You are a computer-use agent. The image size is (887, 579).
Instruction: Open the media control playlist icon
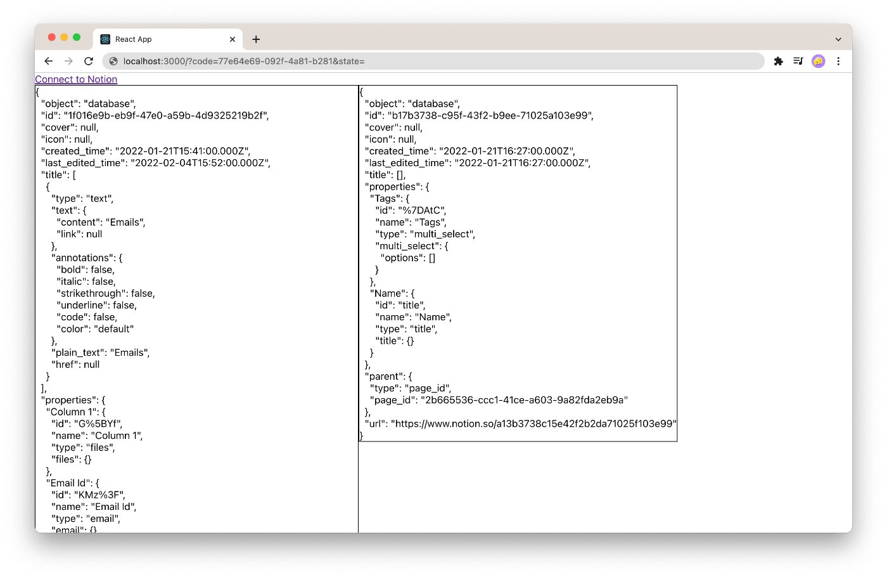tap(798, 61)
